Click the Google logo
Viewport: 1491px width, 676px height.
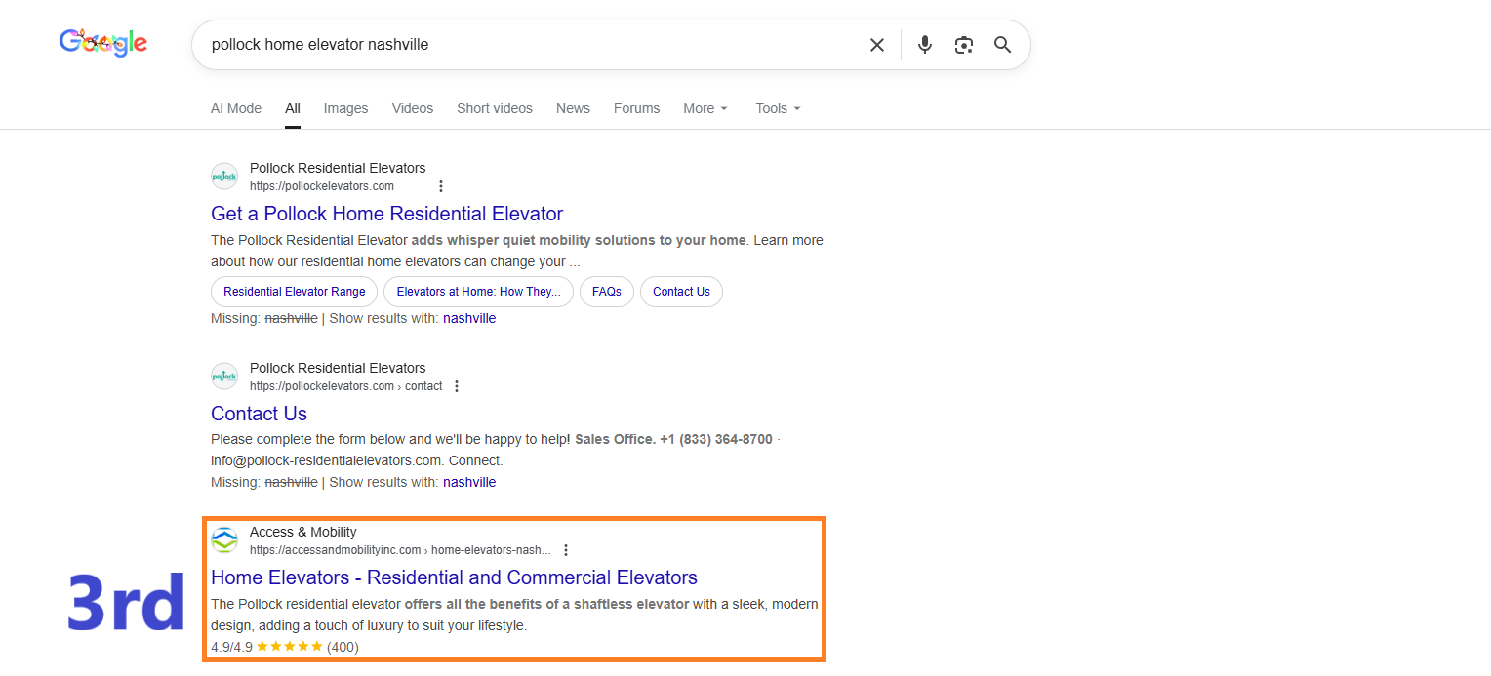102,43
